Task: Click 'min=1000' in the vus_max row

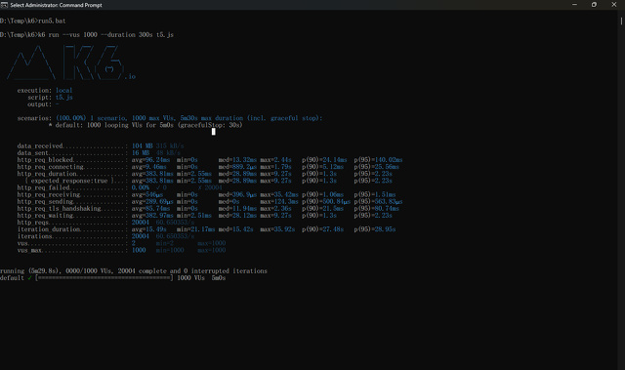Action: 170,250
